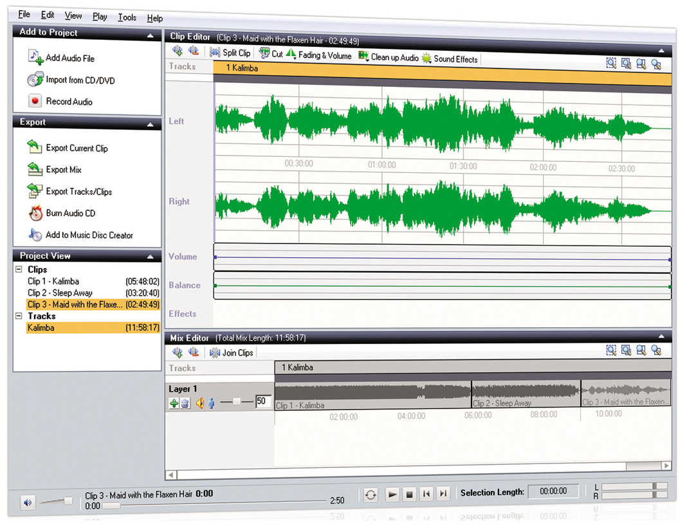
Task: Open the Play menu
Action: pyautogui.click(x=100, y=17)
